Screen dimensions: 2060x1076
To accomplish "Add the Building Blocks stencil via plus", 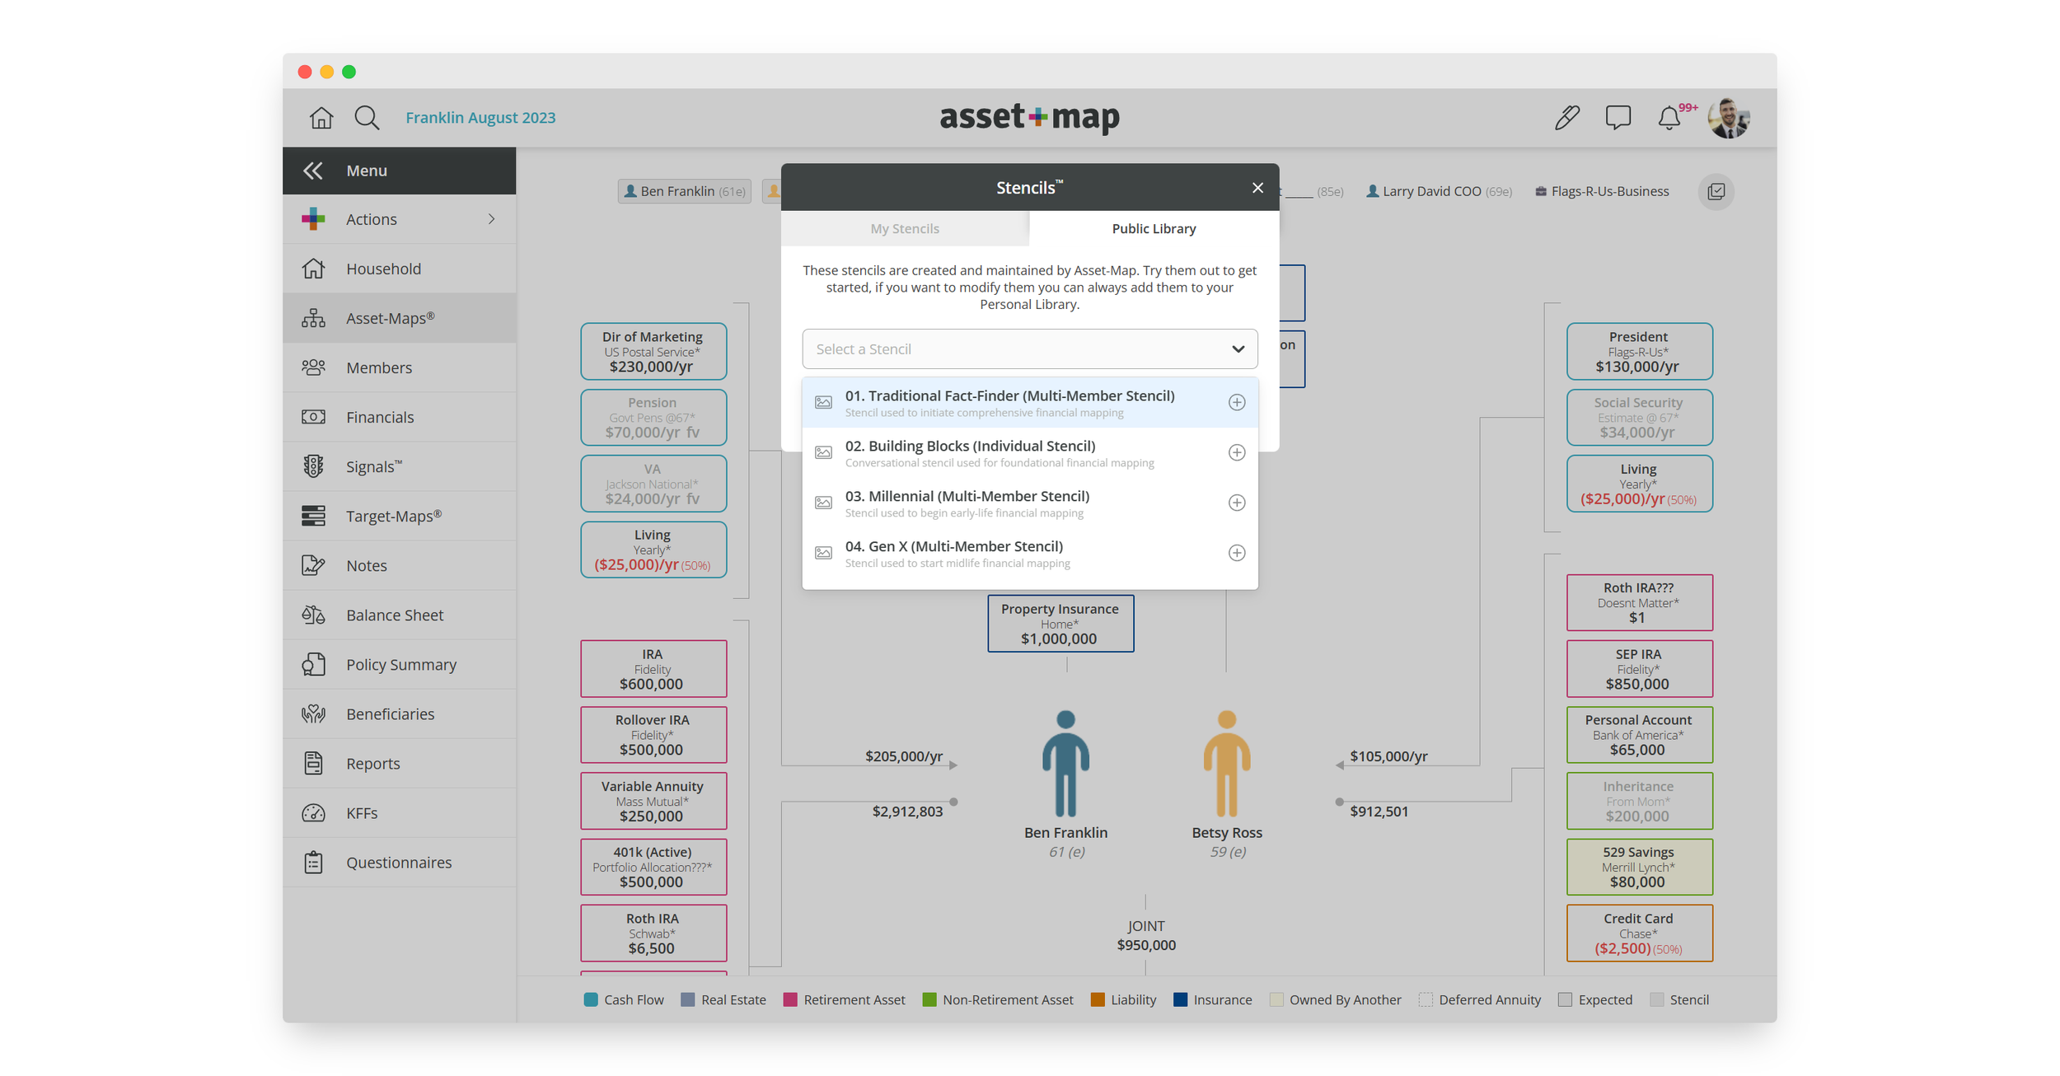I will tap(1237, 452).
